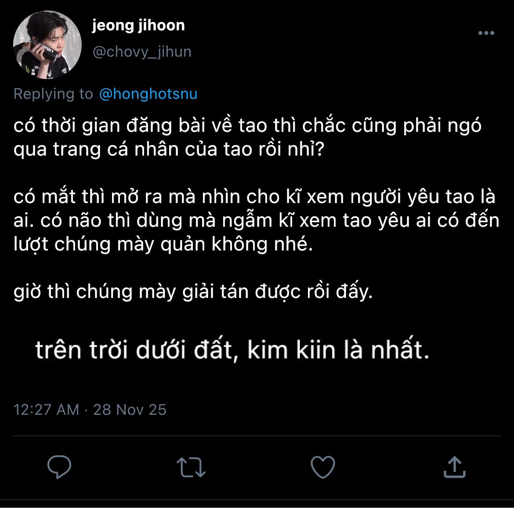Click the line 'giờ thì chúng mày giải tán'

[x=193, y=291]
